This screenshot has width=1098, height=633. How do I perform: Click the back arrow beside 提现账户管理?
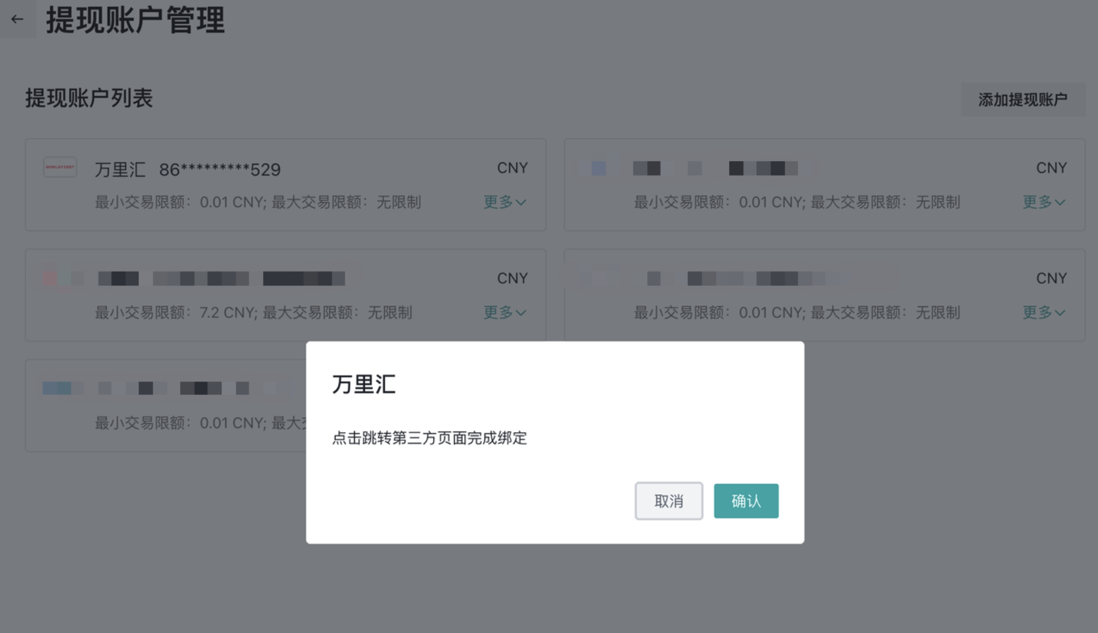(17, 20)
